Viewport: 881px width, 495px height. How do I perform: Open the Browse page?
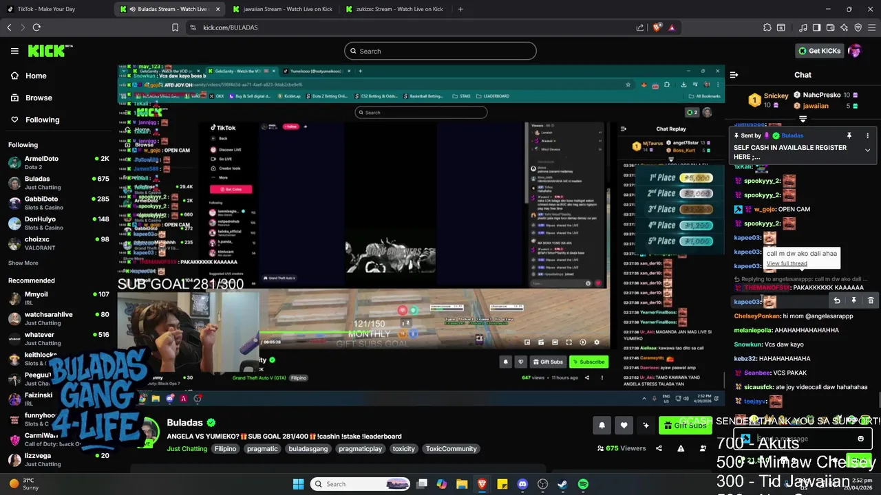tap(39, 98)
